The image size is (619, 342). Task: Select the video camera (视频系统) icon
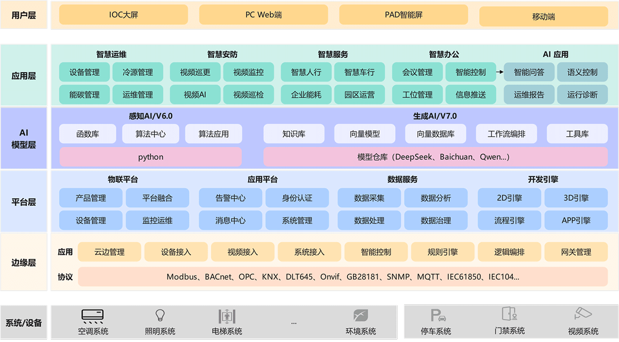point(583,314)
